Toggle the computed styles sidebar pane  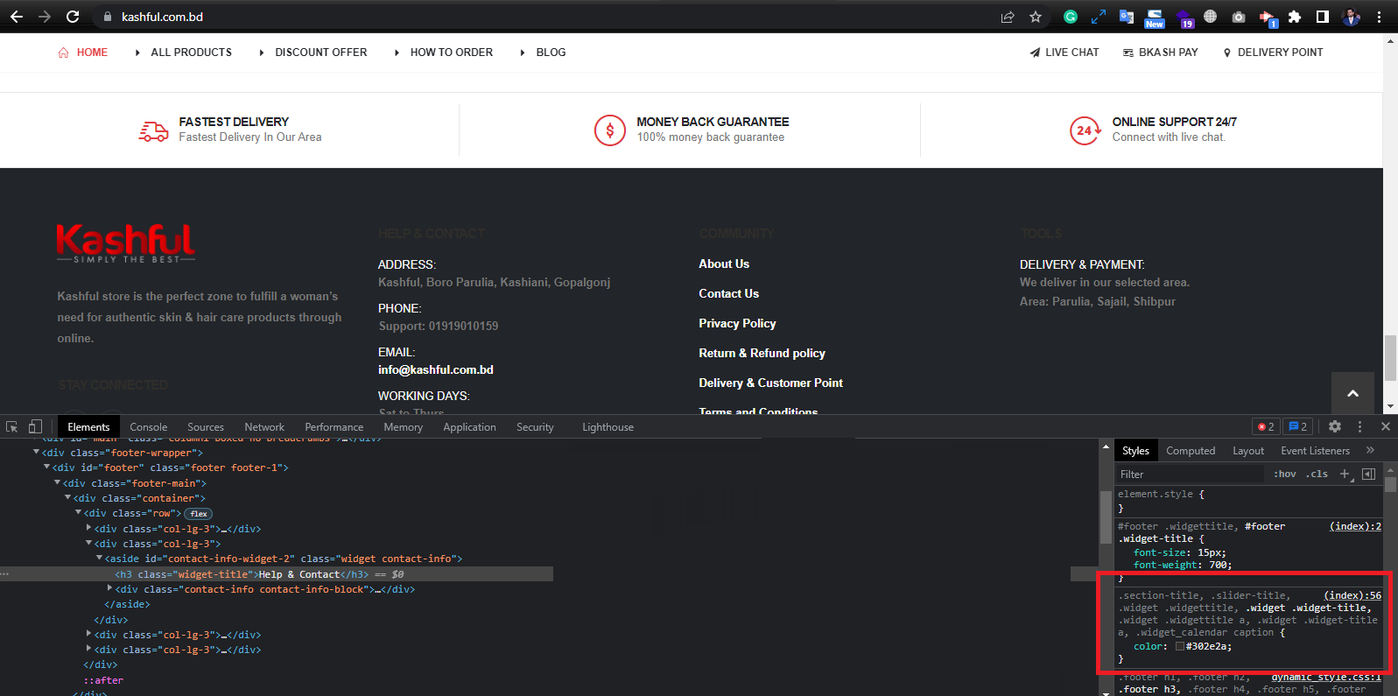pos(1369,474)
